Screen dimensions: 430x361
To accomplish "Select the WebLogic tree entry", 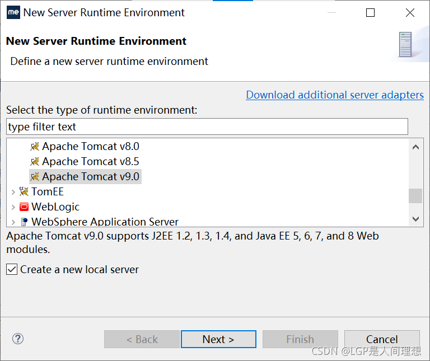I will point(55,207).
